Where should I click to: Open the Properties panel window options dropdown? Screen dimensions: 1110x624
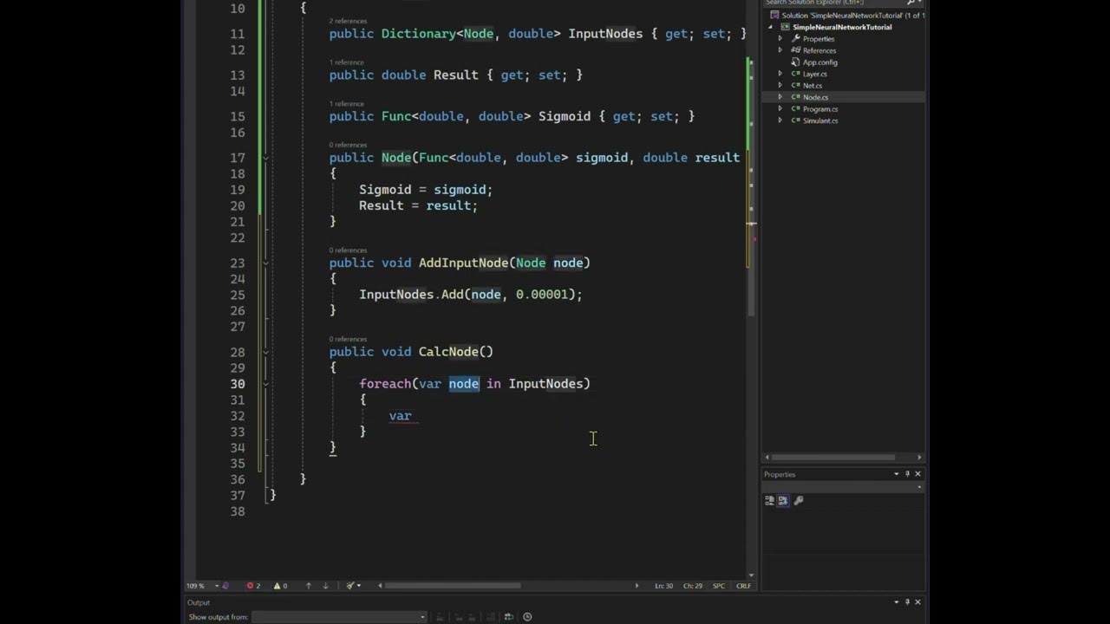point(897,474)
